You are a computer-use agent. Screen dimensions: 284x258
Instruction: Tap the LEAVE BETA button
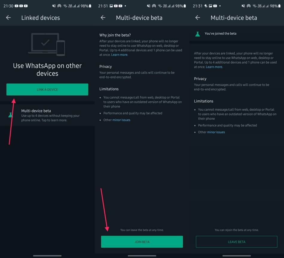[236, 242]
